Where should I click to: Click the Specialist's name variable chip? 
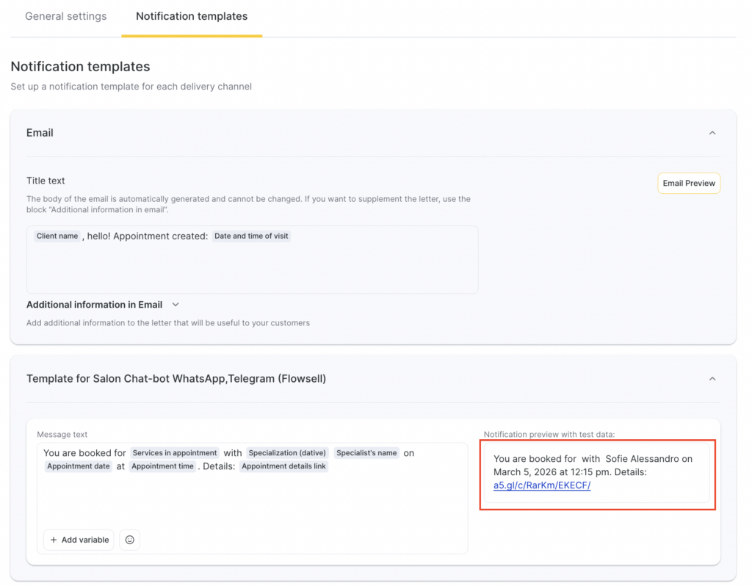[x=366, y=453]
